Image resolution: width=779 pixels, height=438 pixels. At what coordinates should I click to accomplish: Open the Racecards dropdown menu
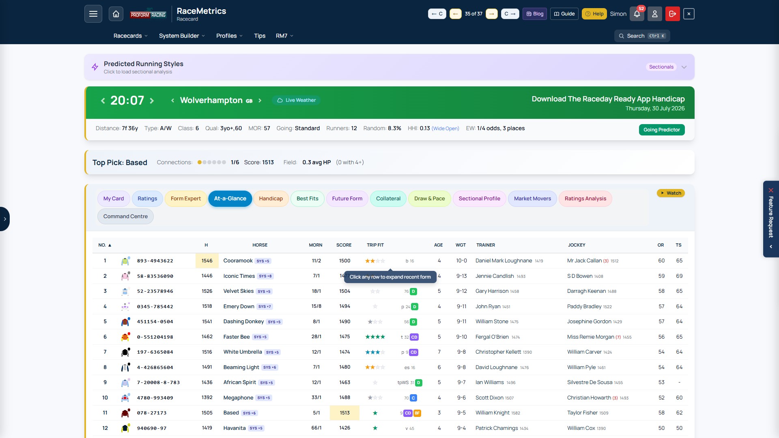(x=130, y=36)
